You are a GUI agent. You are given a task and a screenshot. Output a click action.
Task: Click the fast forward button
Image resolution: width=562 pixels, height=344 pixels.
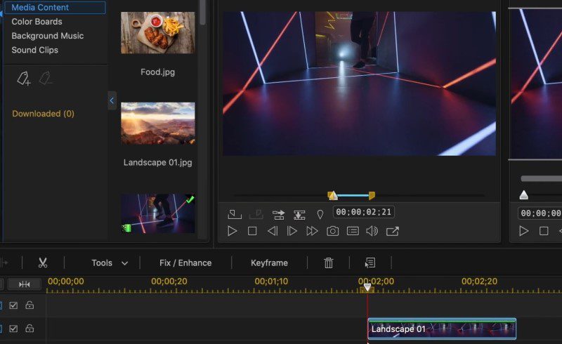pos(312,231)
